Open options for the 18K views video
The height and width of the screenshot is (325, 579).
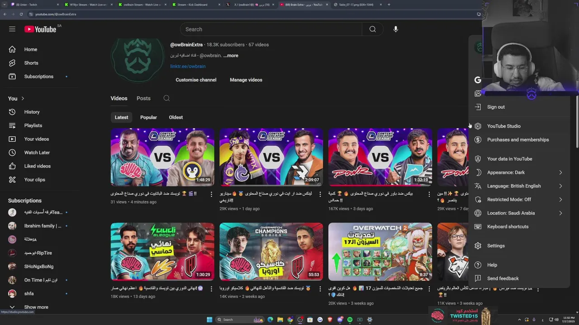211,289
